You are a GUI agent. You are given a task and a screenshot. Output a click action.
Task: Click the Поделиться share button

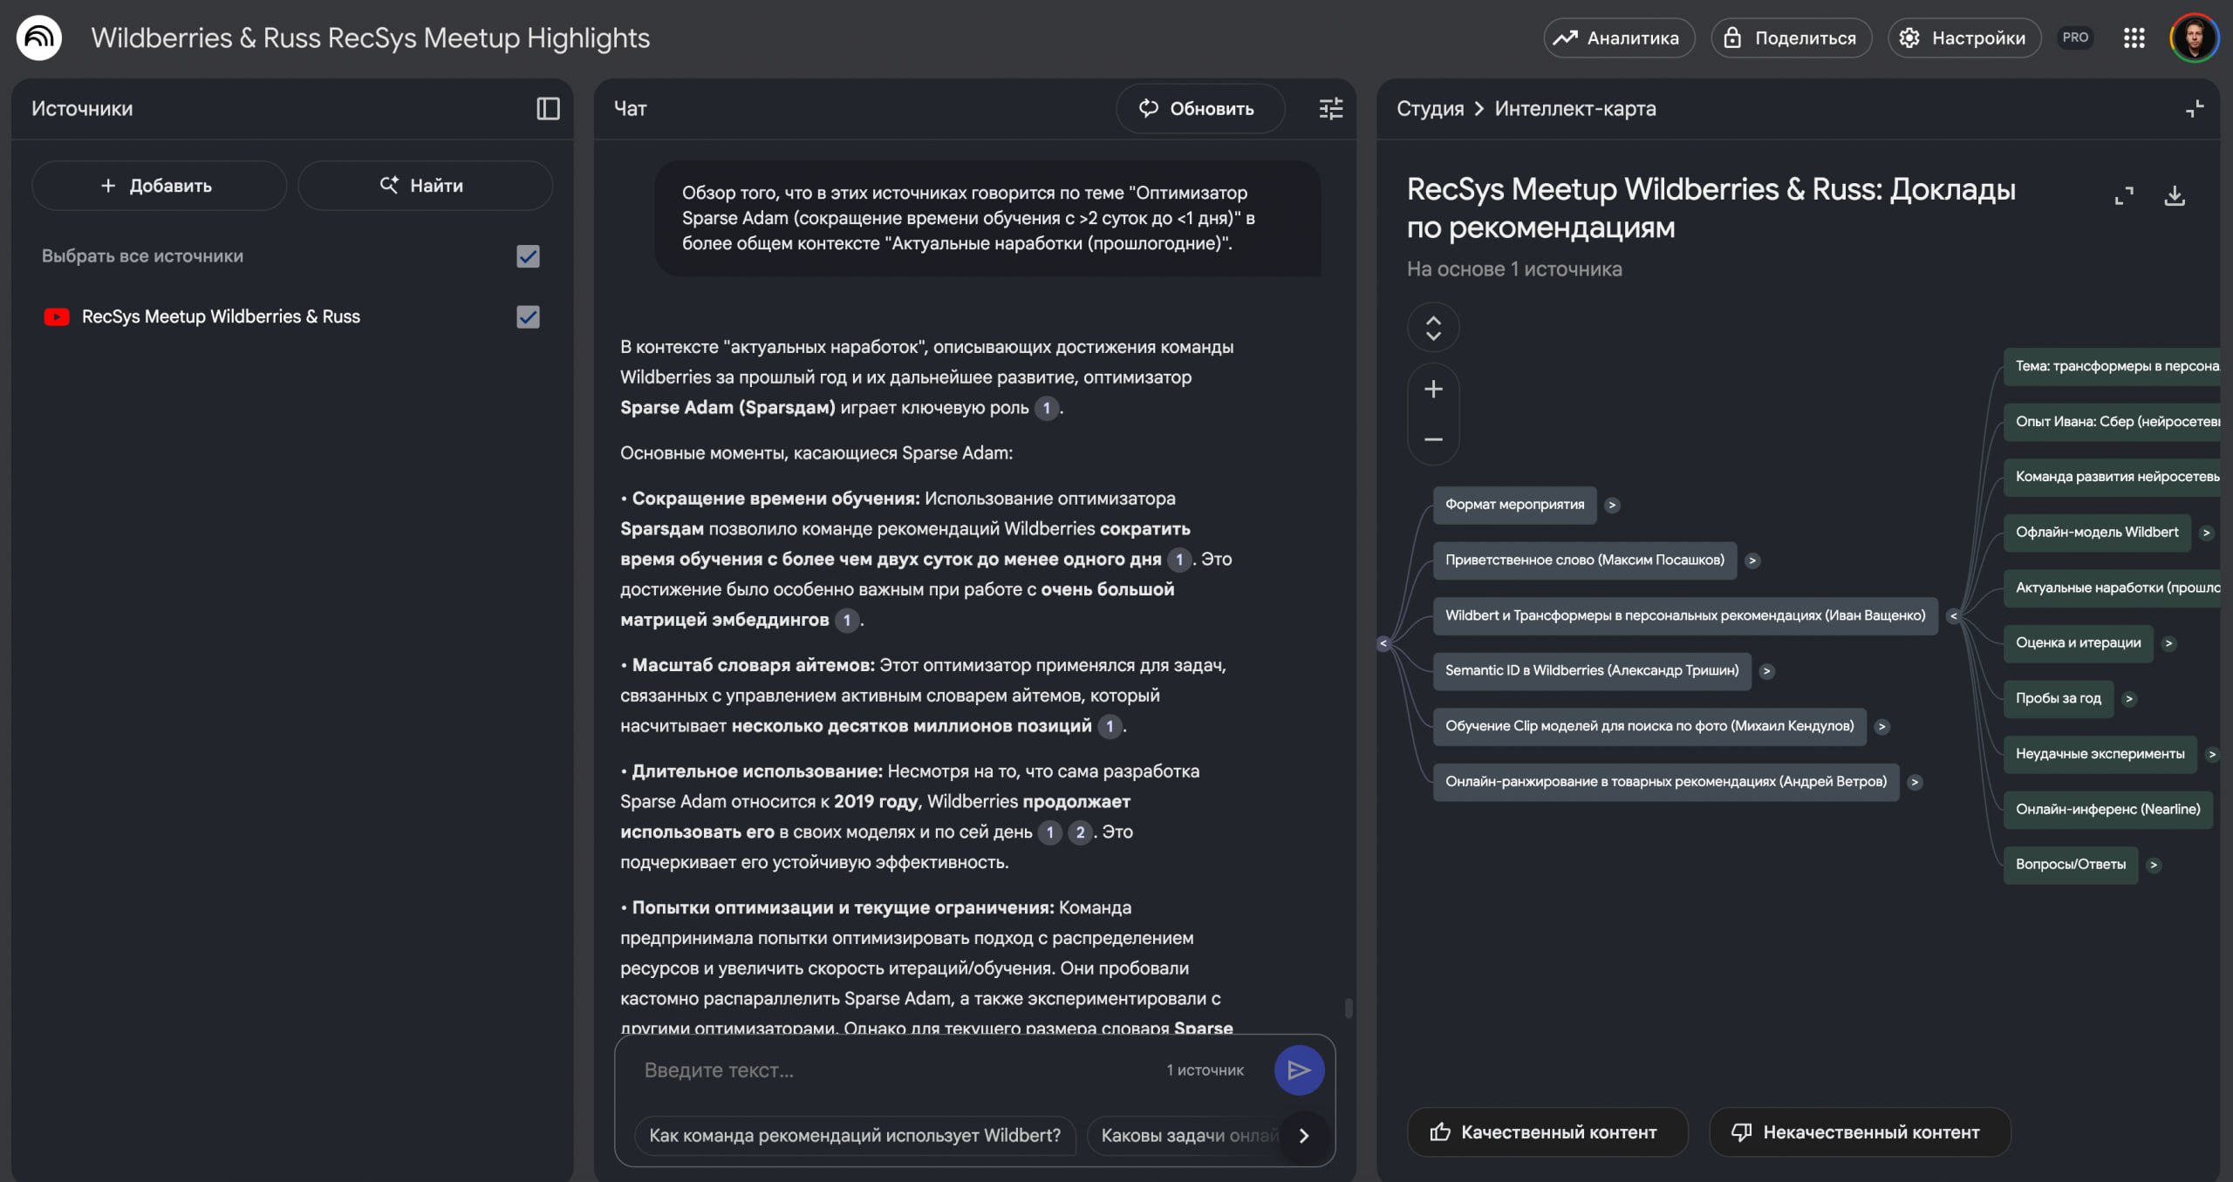click(1791, 37)
